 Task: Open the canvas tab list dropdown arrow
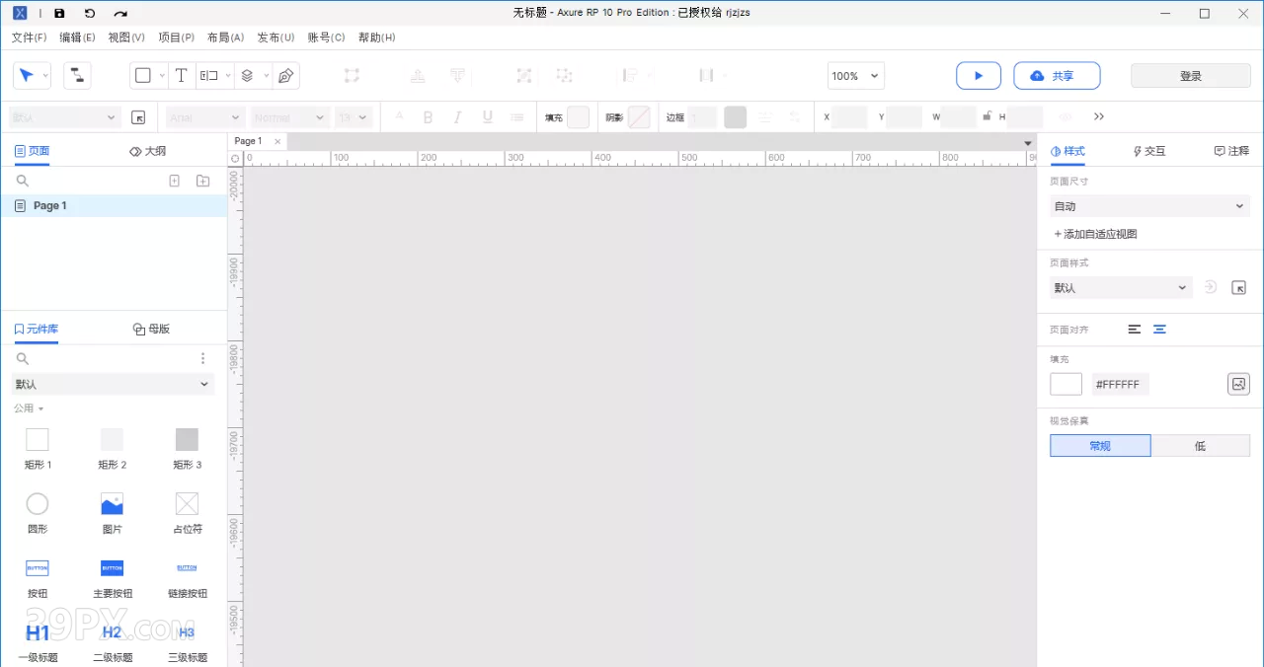click(x=1028, y=142)
